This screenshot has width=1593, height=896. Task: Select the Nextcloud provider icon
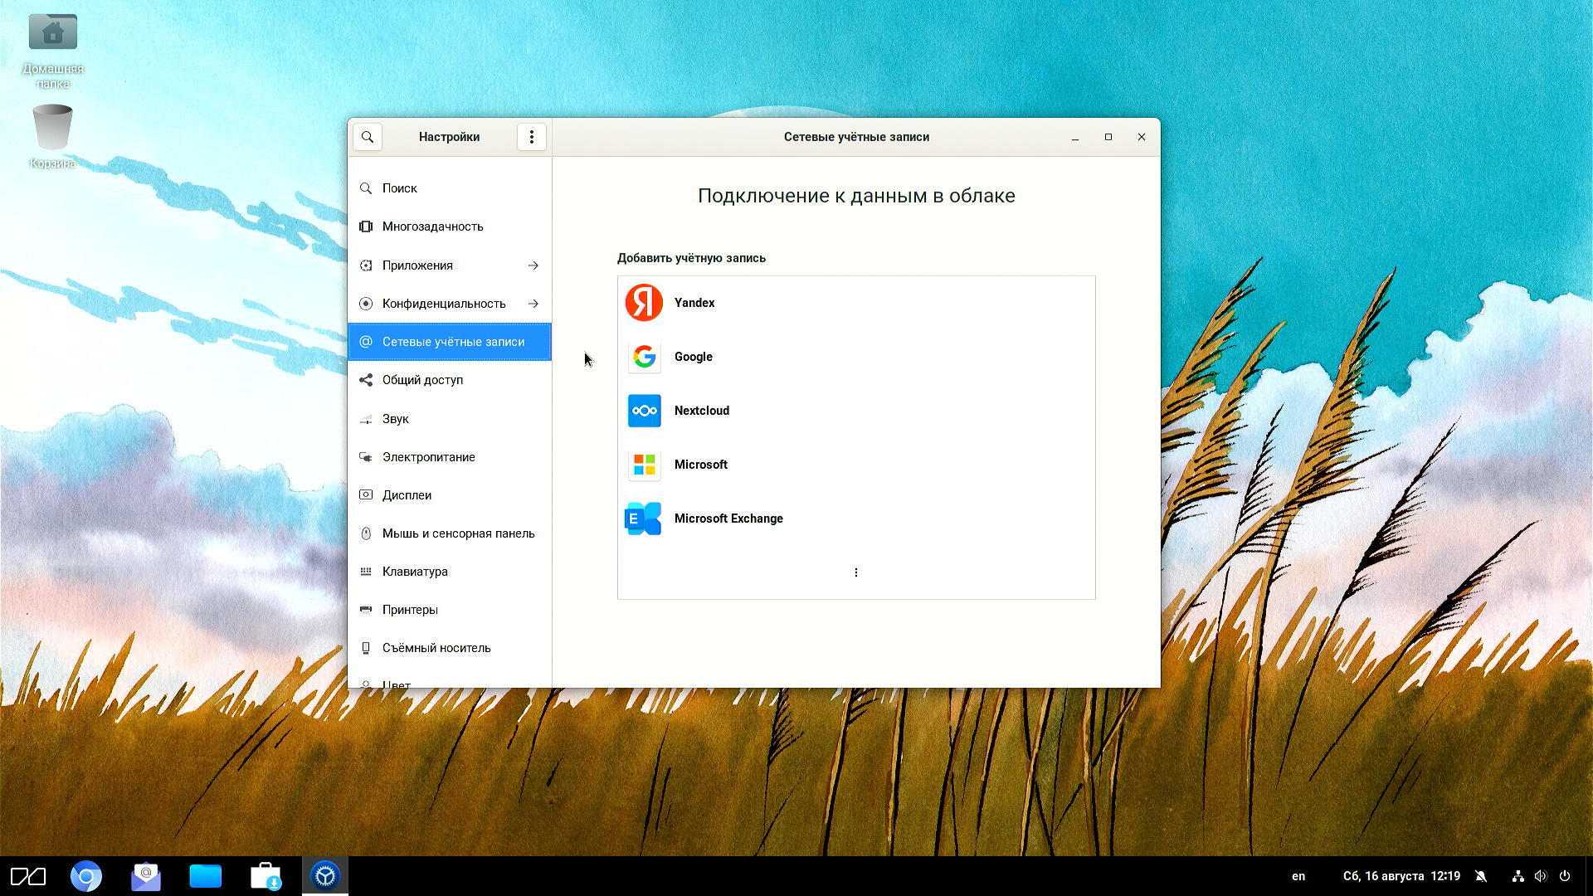[644, 411]
